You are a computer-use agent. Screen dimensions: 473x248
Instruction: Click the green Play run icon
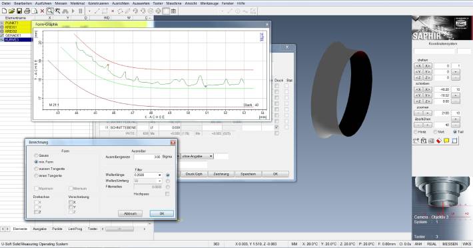click(73, 11)
